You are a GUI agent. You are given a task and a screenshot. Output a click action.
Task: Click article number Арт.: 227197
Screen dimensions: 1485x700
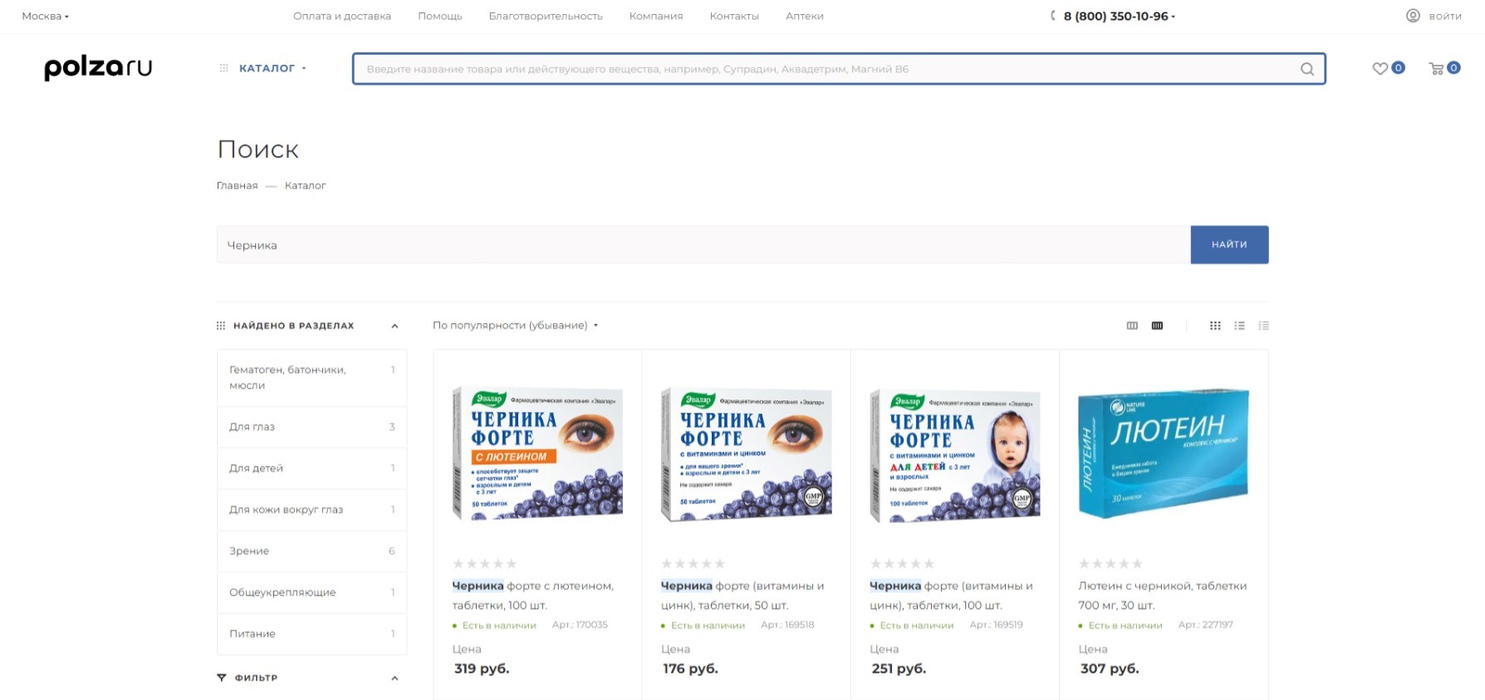[1206, 624]
